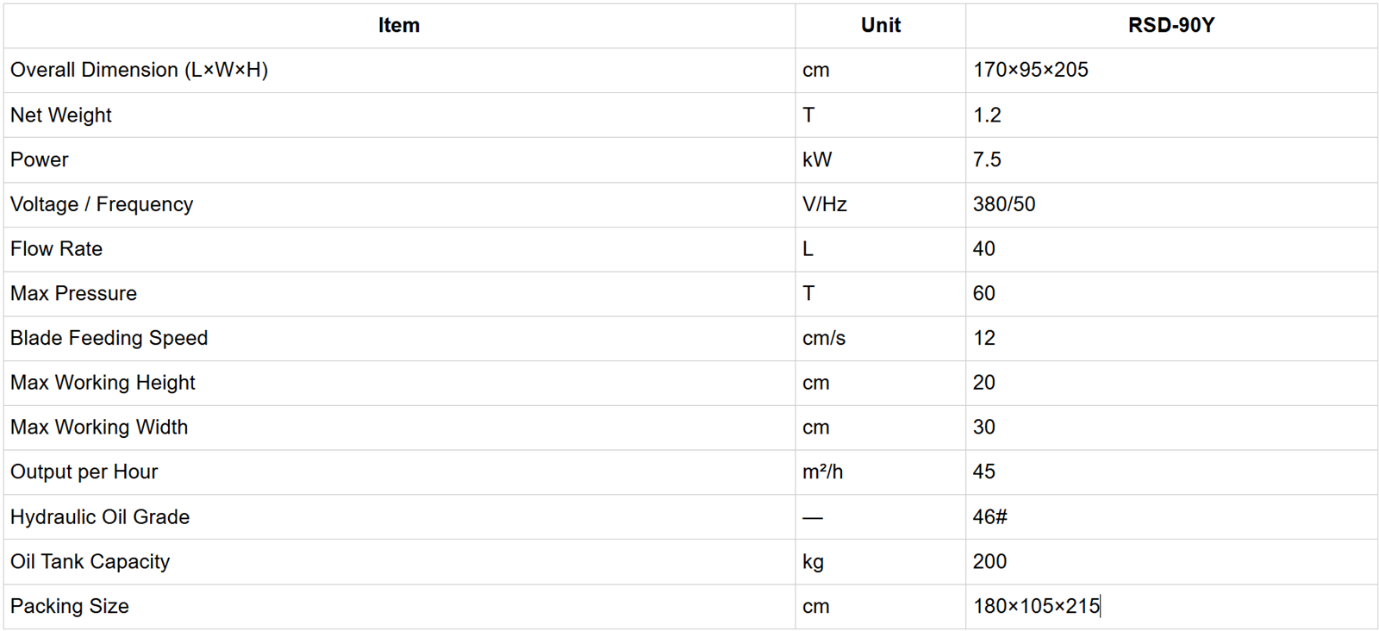Click the value "170×95×205"
Viewport: 1379px width, 631px height.
1031,71
